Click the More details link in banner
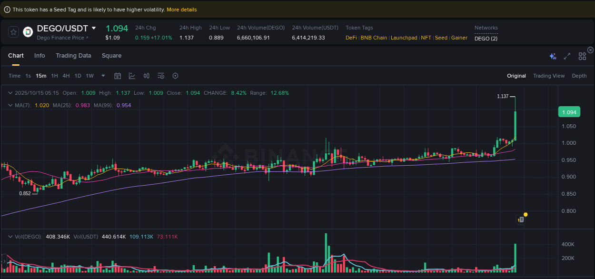This screenshot has height=279, width=595. point(182,10)
